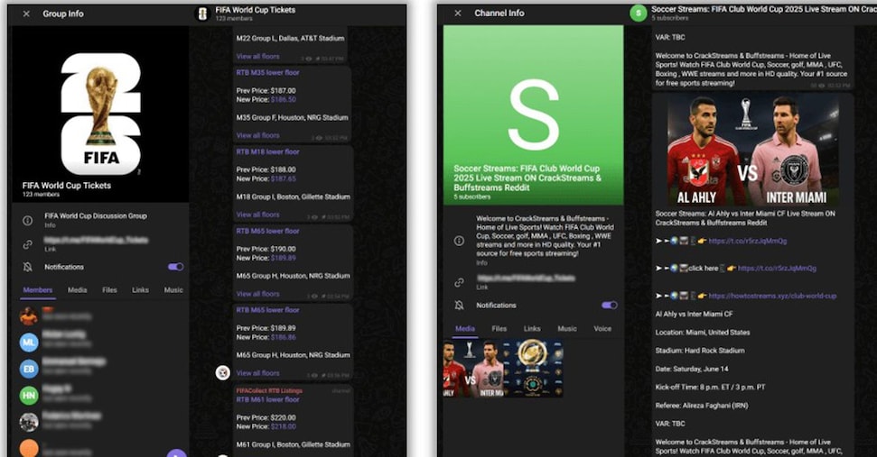Click purple floating button in members list
This screenshot has width=877, height=457.
click(x=177, y=452)
